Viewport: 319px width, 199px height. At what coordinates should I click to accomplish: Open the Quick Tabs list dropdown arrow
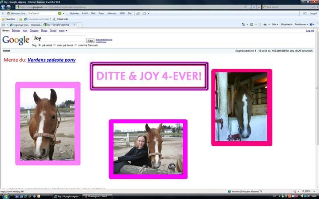[x=7, y=25]
